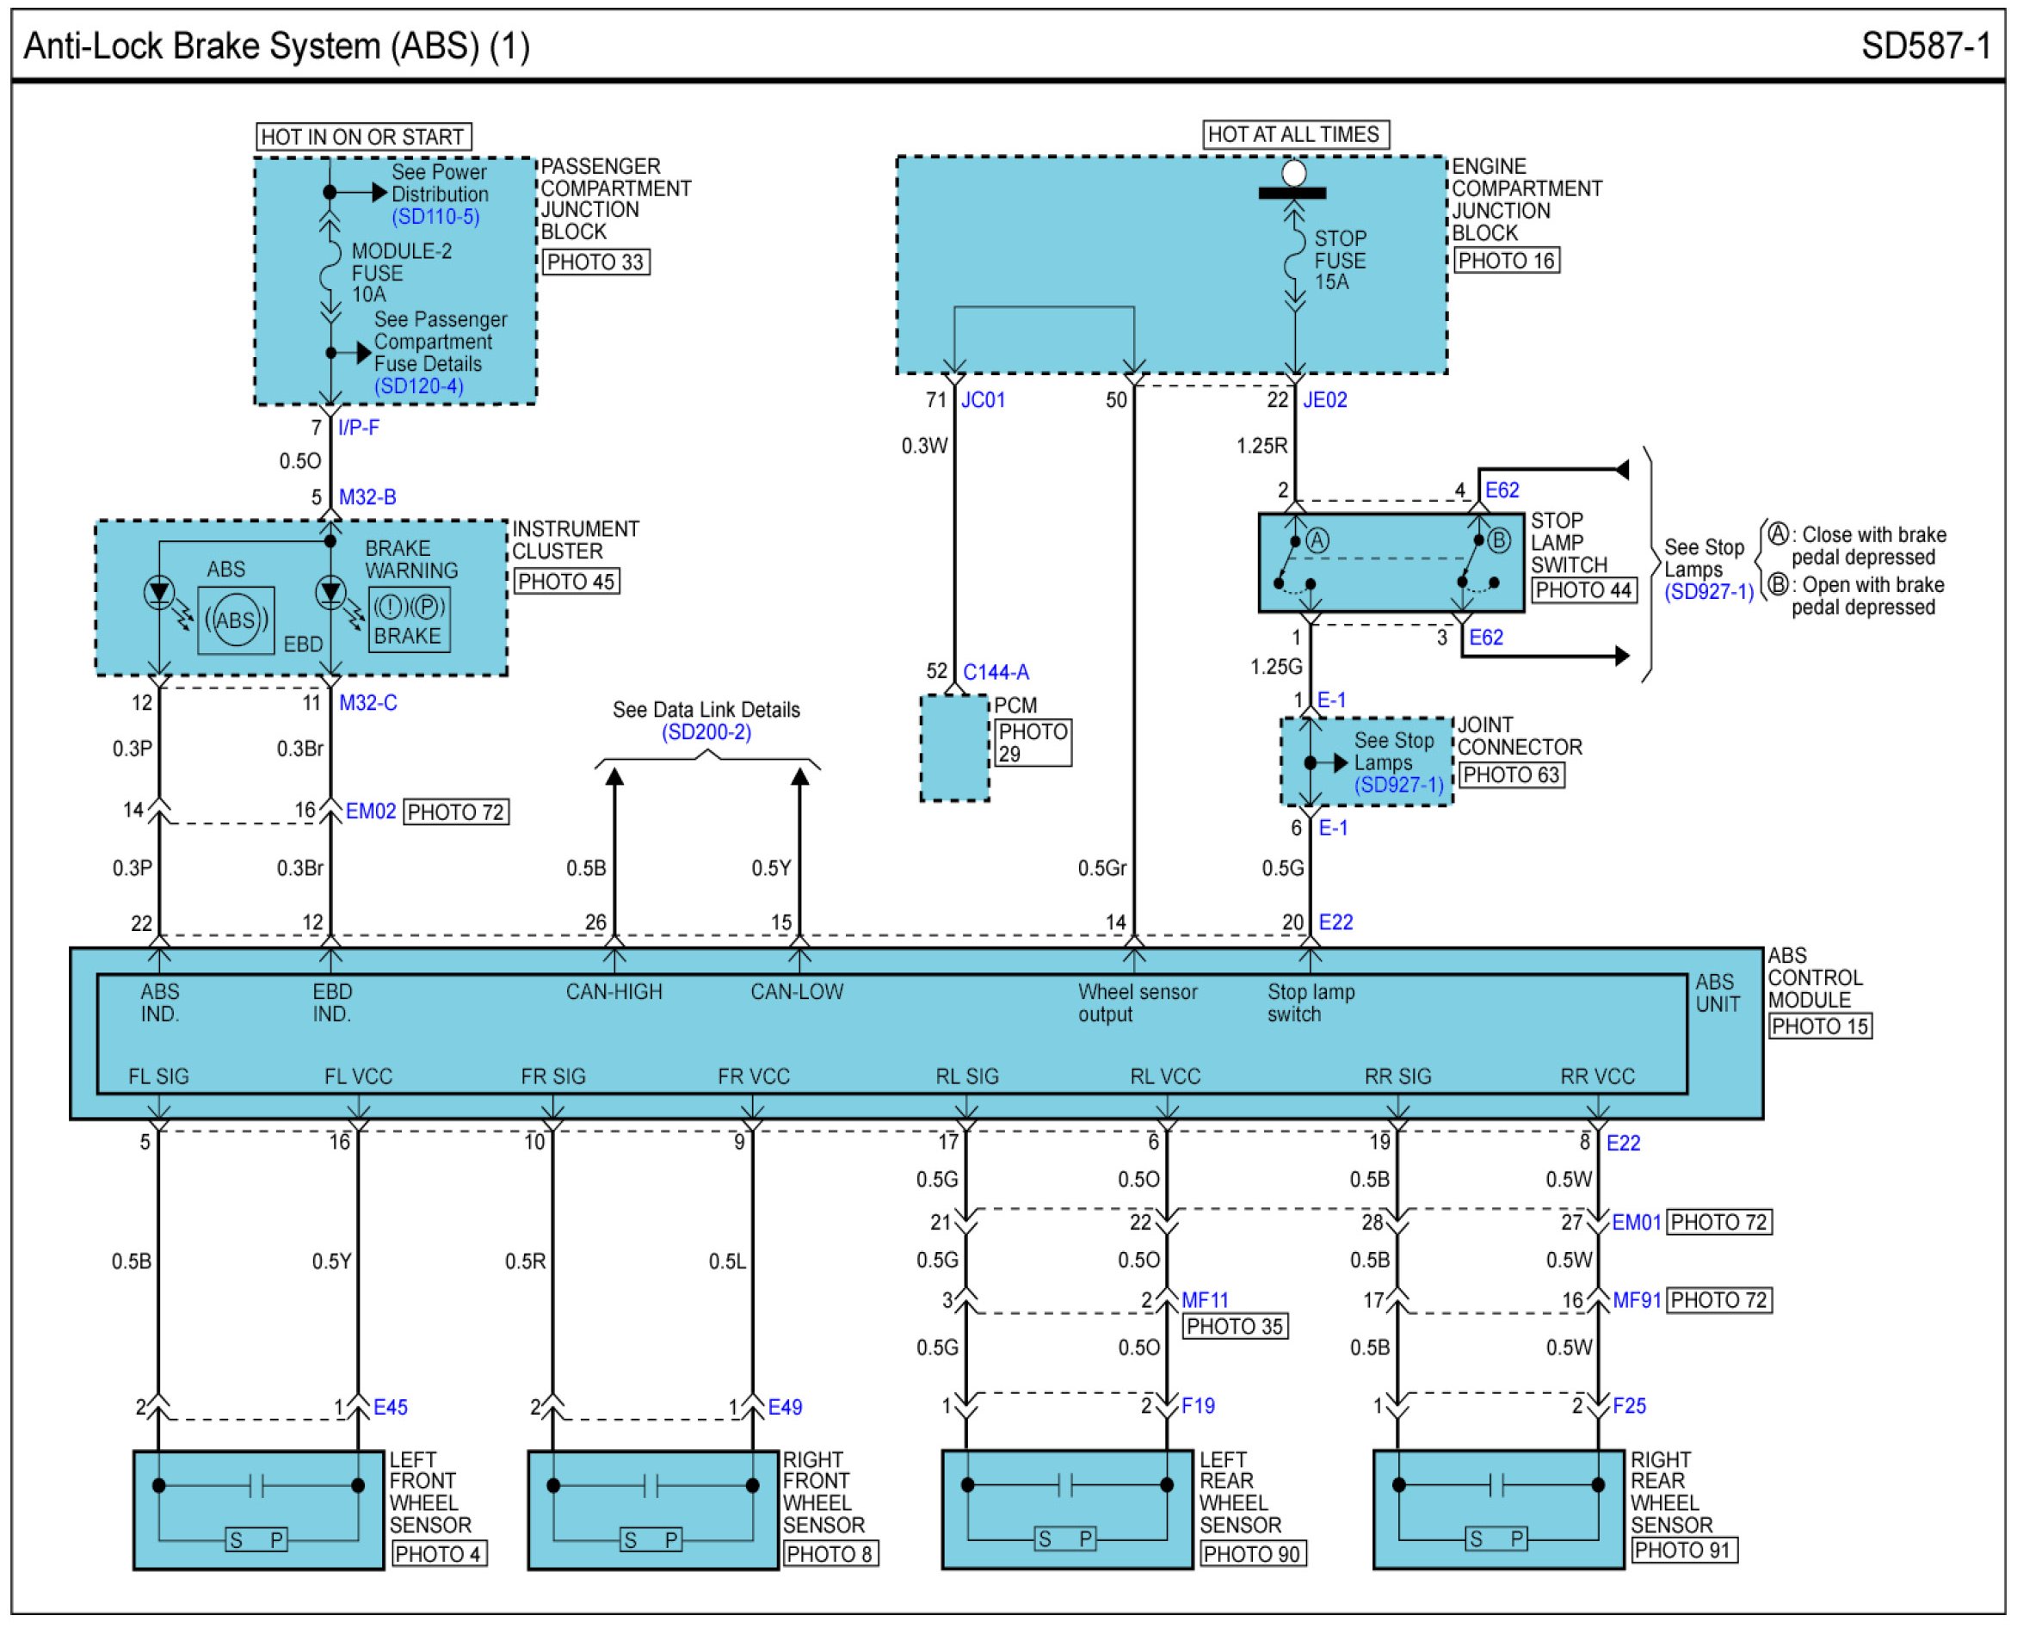Click the ABS indicator lamp symbol
Viewport: 2017px width, 1628px height.
(x=236, y=620)
